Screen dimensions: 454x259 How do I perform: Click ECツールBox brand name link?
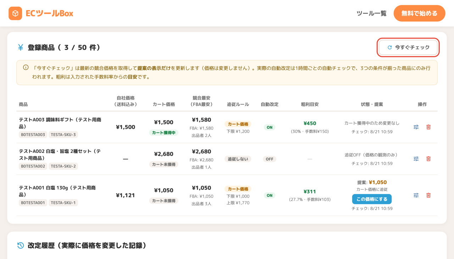tap(50, 13)
